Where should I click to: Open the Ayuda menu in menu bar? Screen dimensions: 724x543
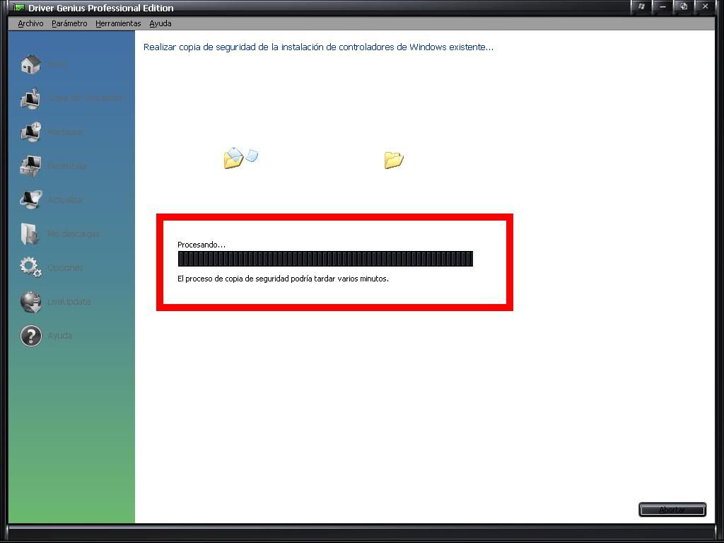tap(160, 23)
